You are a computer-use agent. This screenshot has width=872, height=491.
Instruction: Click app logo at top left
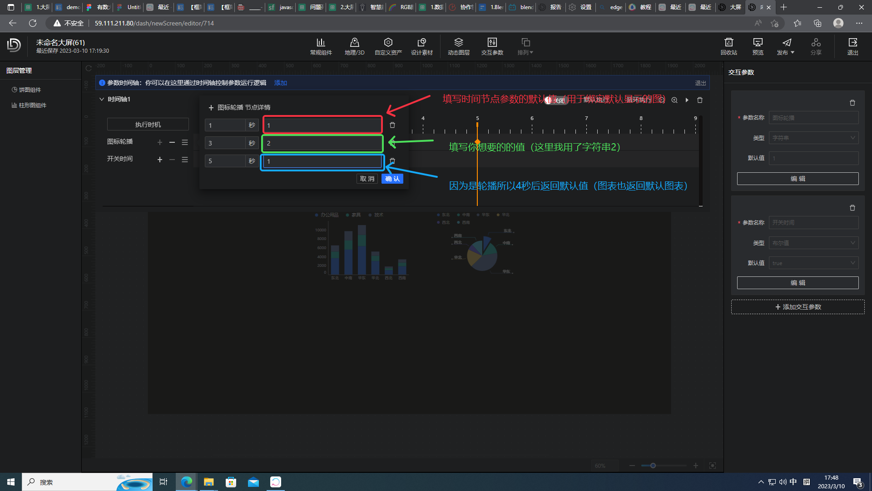(14, 45)
